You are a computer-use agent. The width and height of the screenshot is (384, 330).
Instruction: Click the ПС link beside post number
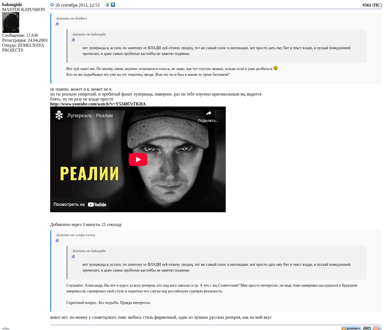377,5
